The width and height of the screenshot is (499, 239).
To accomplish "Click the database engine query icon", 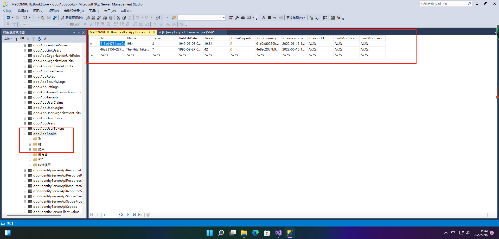I will [88, 18].
